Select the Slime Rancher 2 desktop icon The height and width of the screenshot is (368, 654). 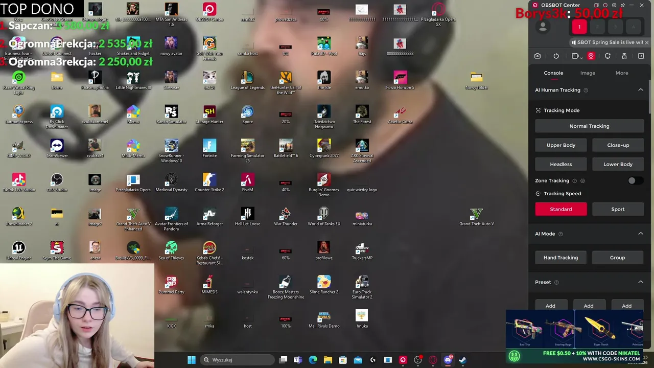324,286
